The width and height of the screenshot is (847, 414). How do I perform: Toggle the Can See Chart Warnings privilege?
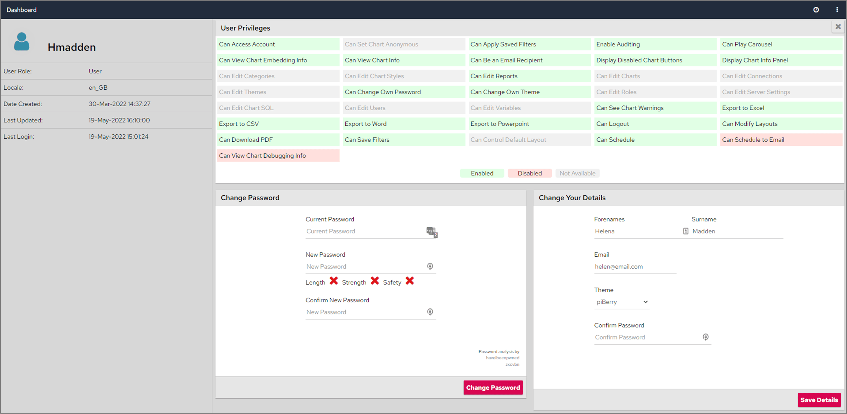point(655,108)
